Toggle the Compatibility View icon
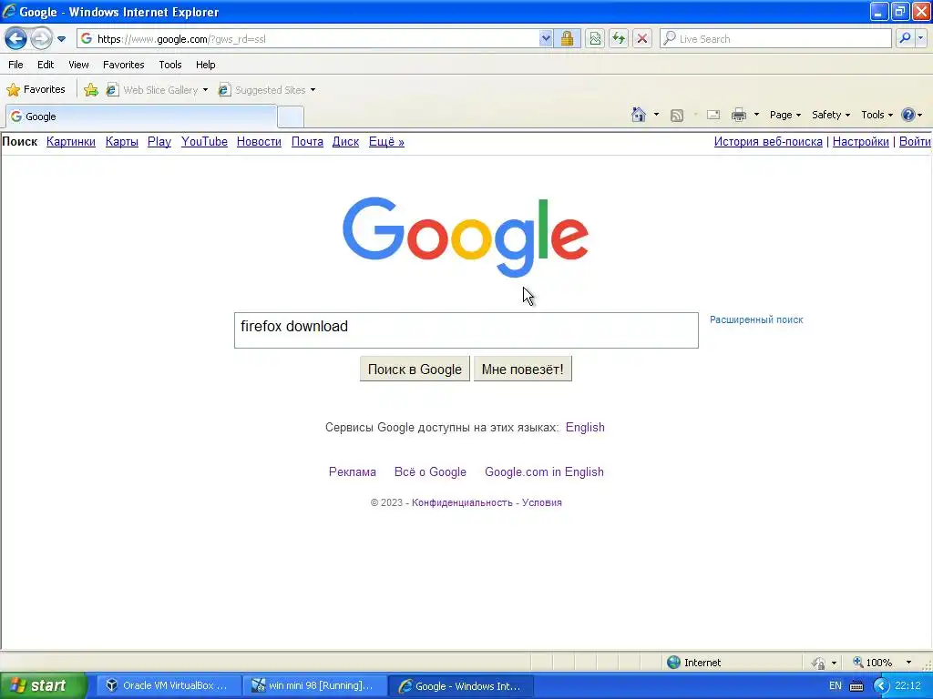933x699 pixels. click(594, 39)
